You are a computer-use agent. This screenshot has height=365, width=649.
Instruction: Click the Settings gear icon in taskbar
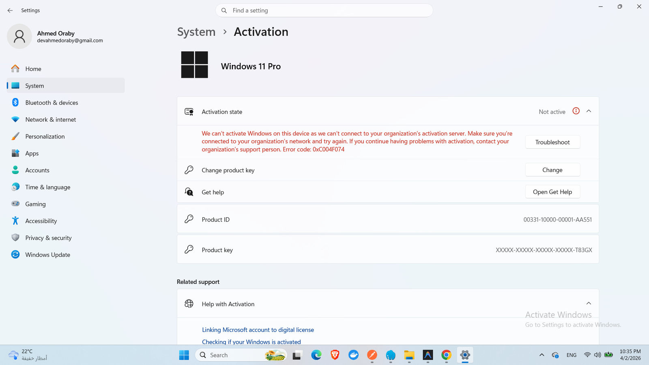(465, 355)
